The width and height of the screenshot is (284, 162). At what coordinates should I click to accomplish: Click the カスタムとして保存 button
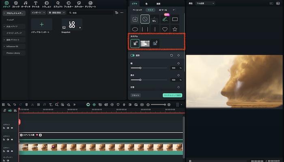[x=172, y=95]
